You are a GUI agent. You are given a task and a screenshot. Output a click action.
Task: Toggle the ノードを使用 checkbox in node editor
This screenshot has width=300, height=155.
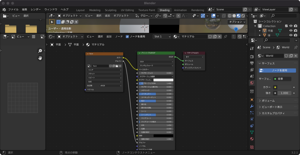coord(127,36)
